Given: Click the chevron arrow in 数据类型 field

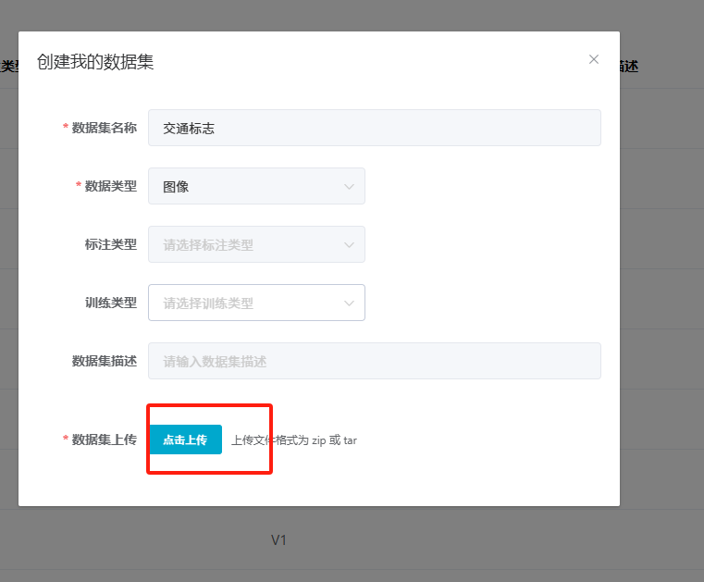Looking at the screenshot, I should click(350, 186).
